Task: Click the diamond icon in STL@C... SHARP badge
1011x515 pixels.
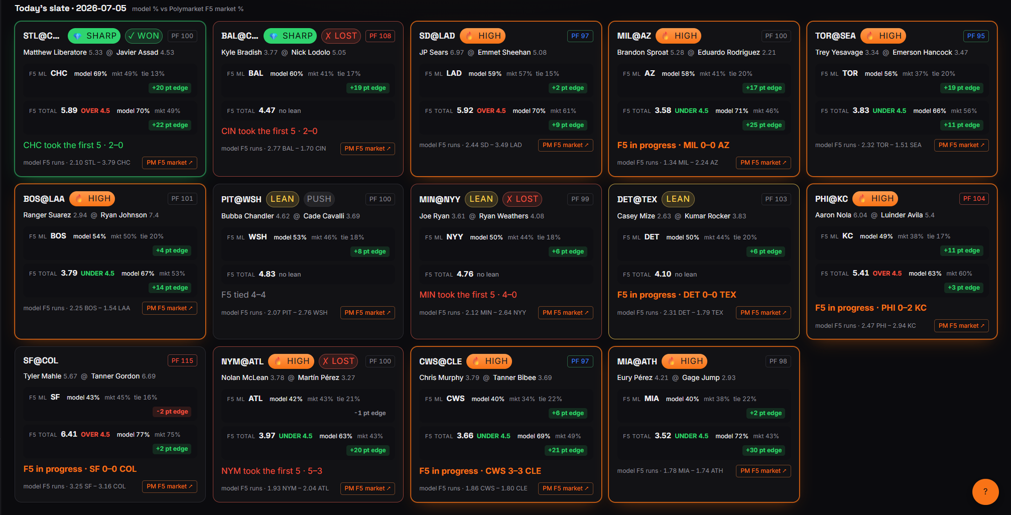Action: tap(77, 36)
